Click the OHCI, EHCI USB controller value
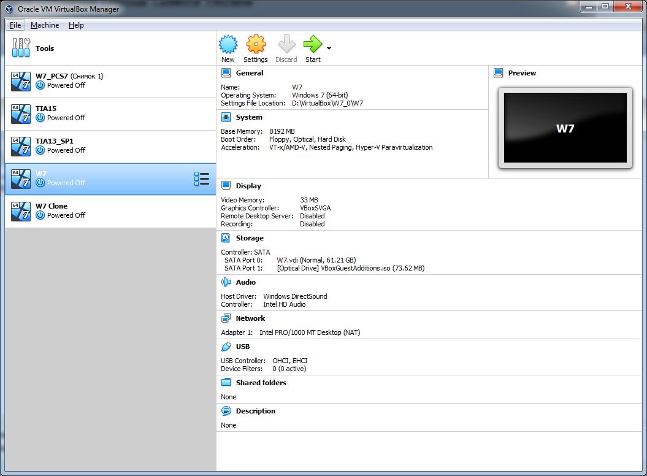Image resolution: width=647 pixels, height=476 pixels. [290, 361]
